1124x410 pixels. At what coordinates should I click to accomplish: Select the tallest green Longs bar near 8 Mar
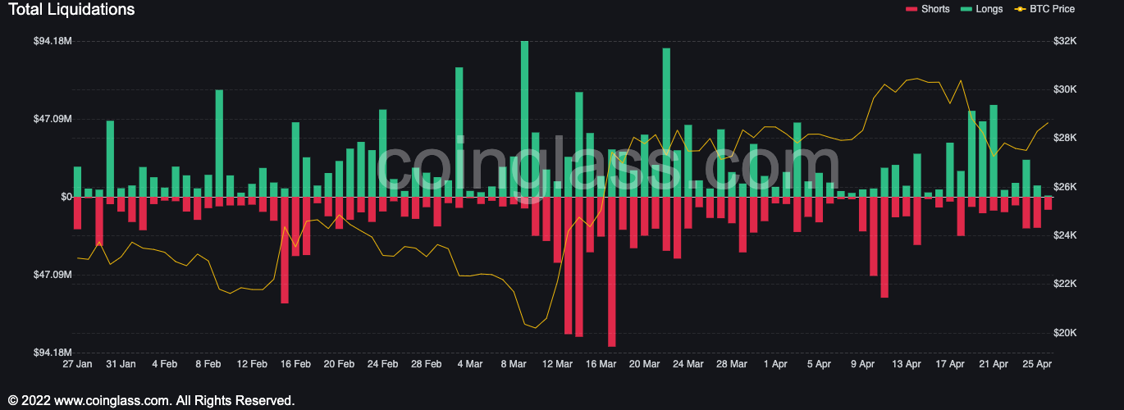[x=524, y=119]
